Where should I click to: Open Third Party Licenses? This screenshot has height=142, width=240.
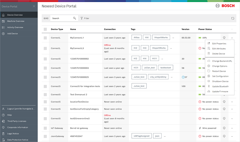(19, 121)
